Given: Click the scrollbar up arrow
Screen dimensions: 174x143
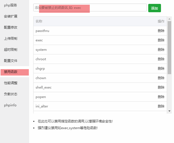Looking at the screenshot, I should click(x=169, y=19).
